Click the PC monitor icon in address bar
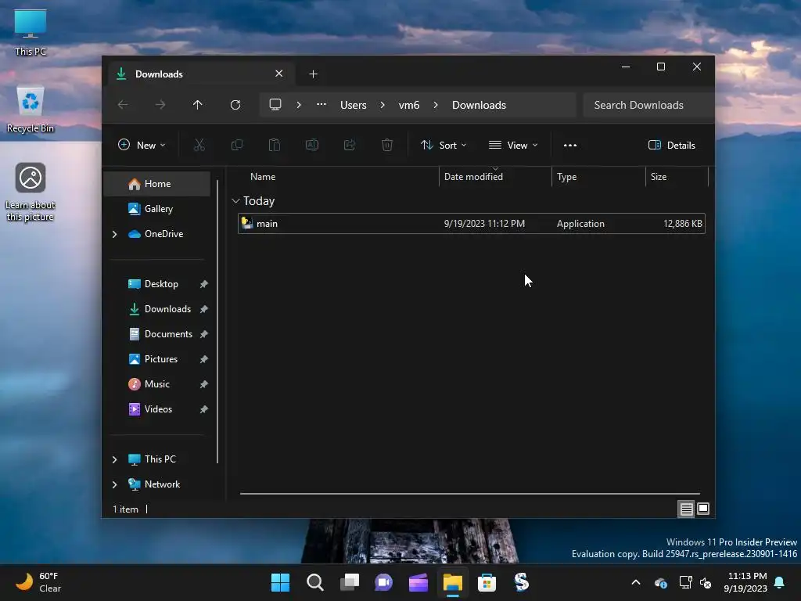The height and width of the screenshot is (601, 801). coord(275,105)
